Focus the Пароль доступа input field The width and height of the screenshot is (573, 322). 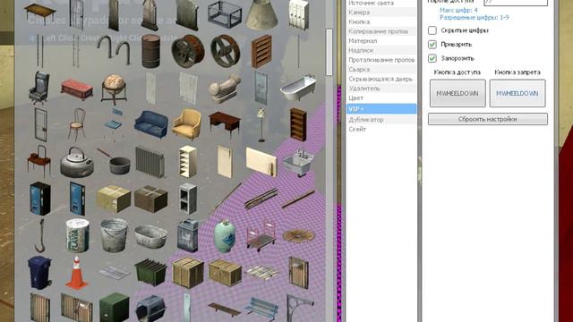[516, 2]
